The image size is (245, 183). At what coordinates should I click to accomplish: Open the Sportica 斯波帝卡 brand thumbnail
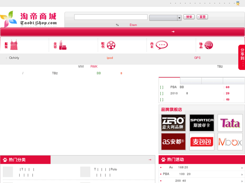(202, 123)
